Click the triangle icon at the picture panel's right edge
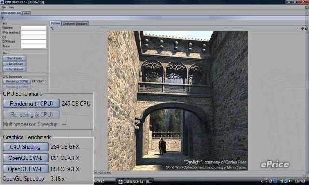 (x=307, y=28)
